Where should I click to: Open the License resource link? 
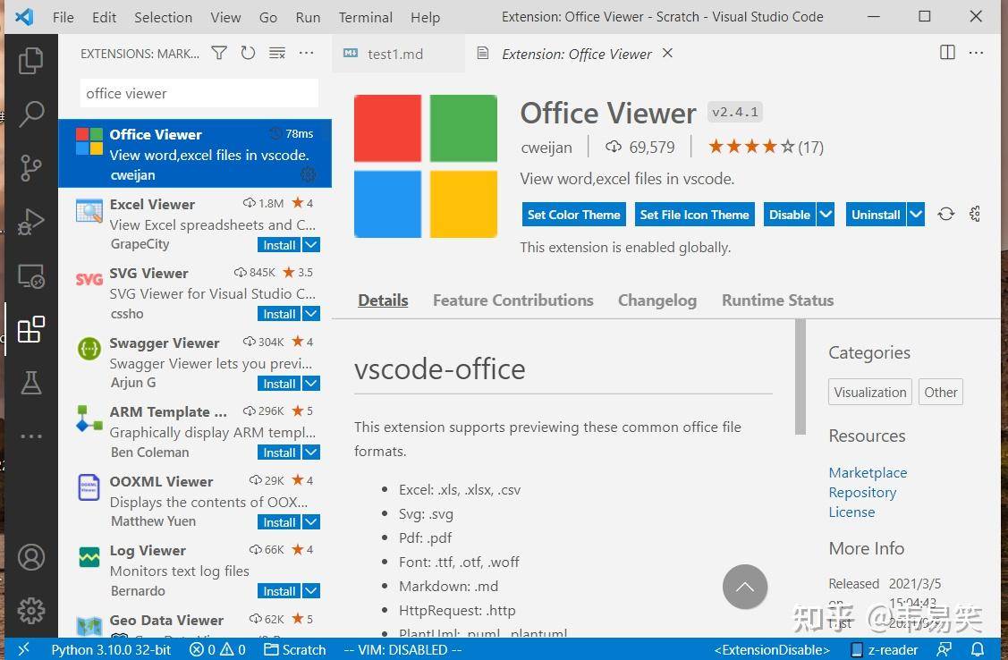[851, 512]
